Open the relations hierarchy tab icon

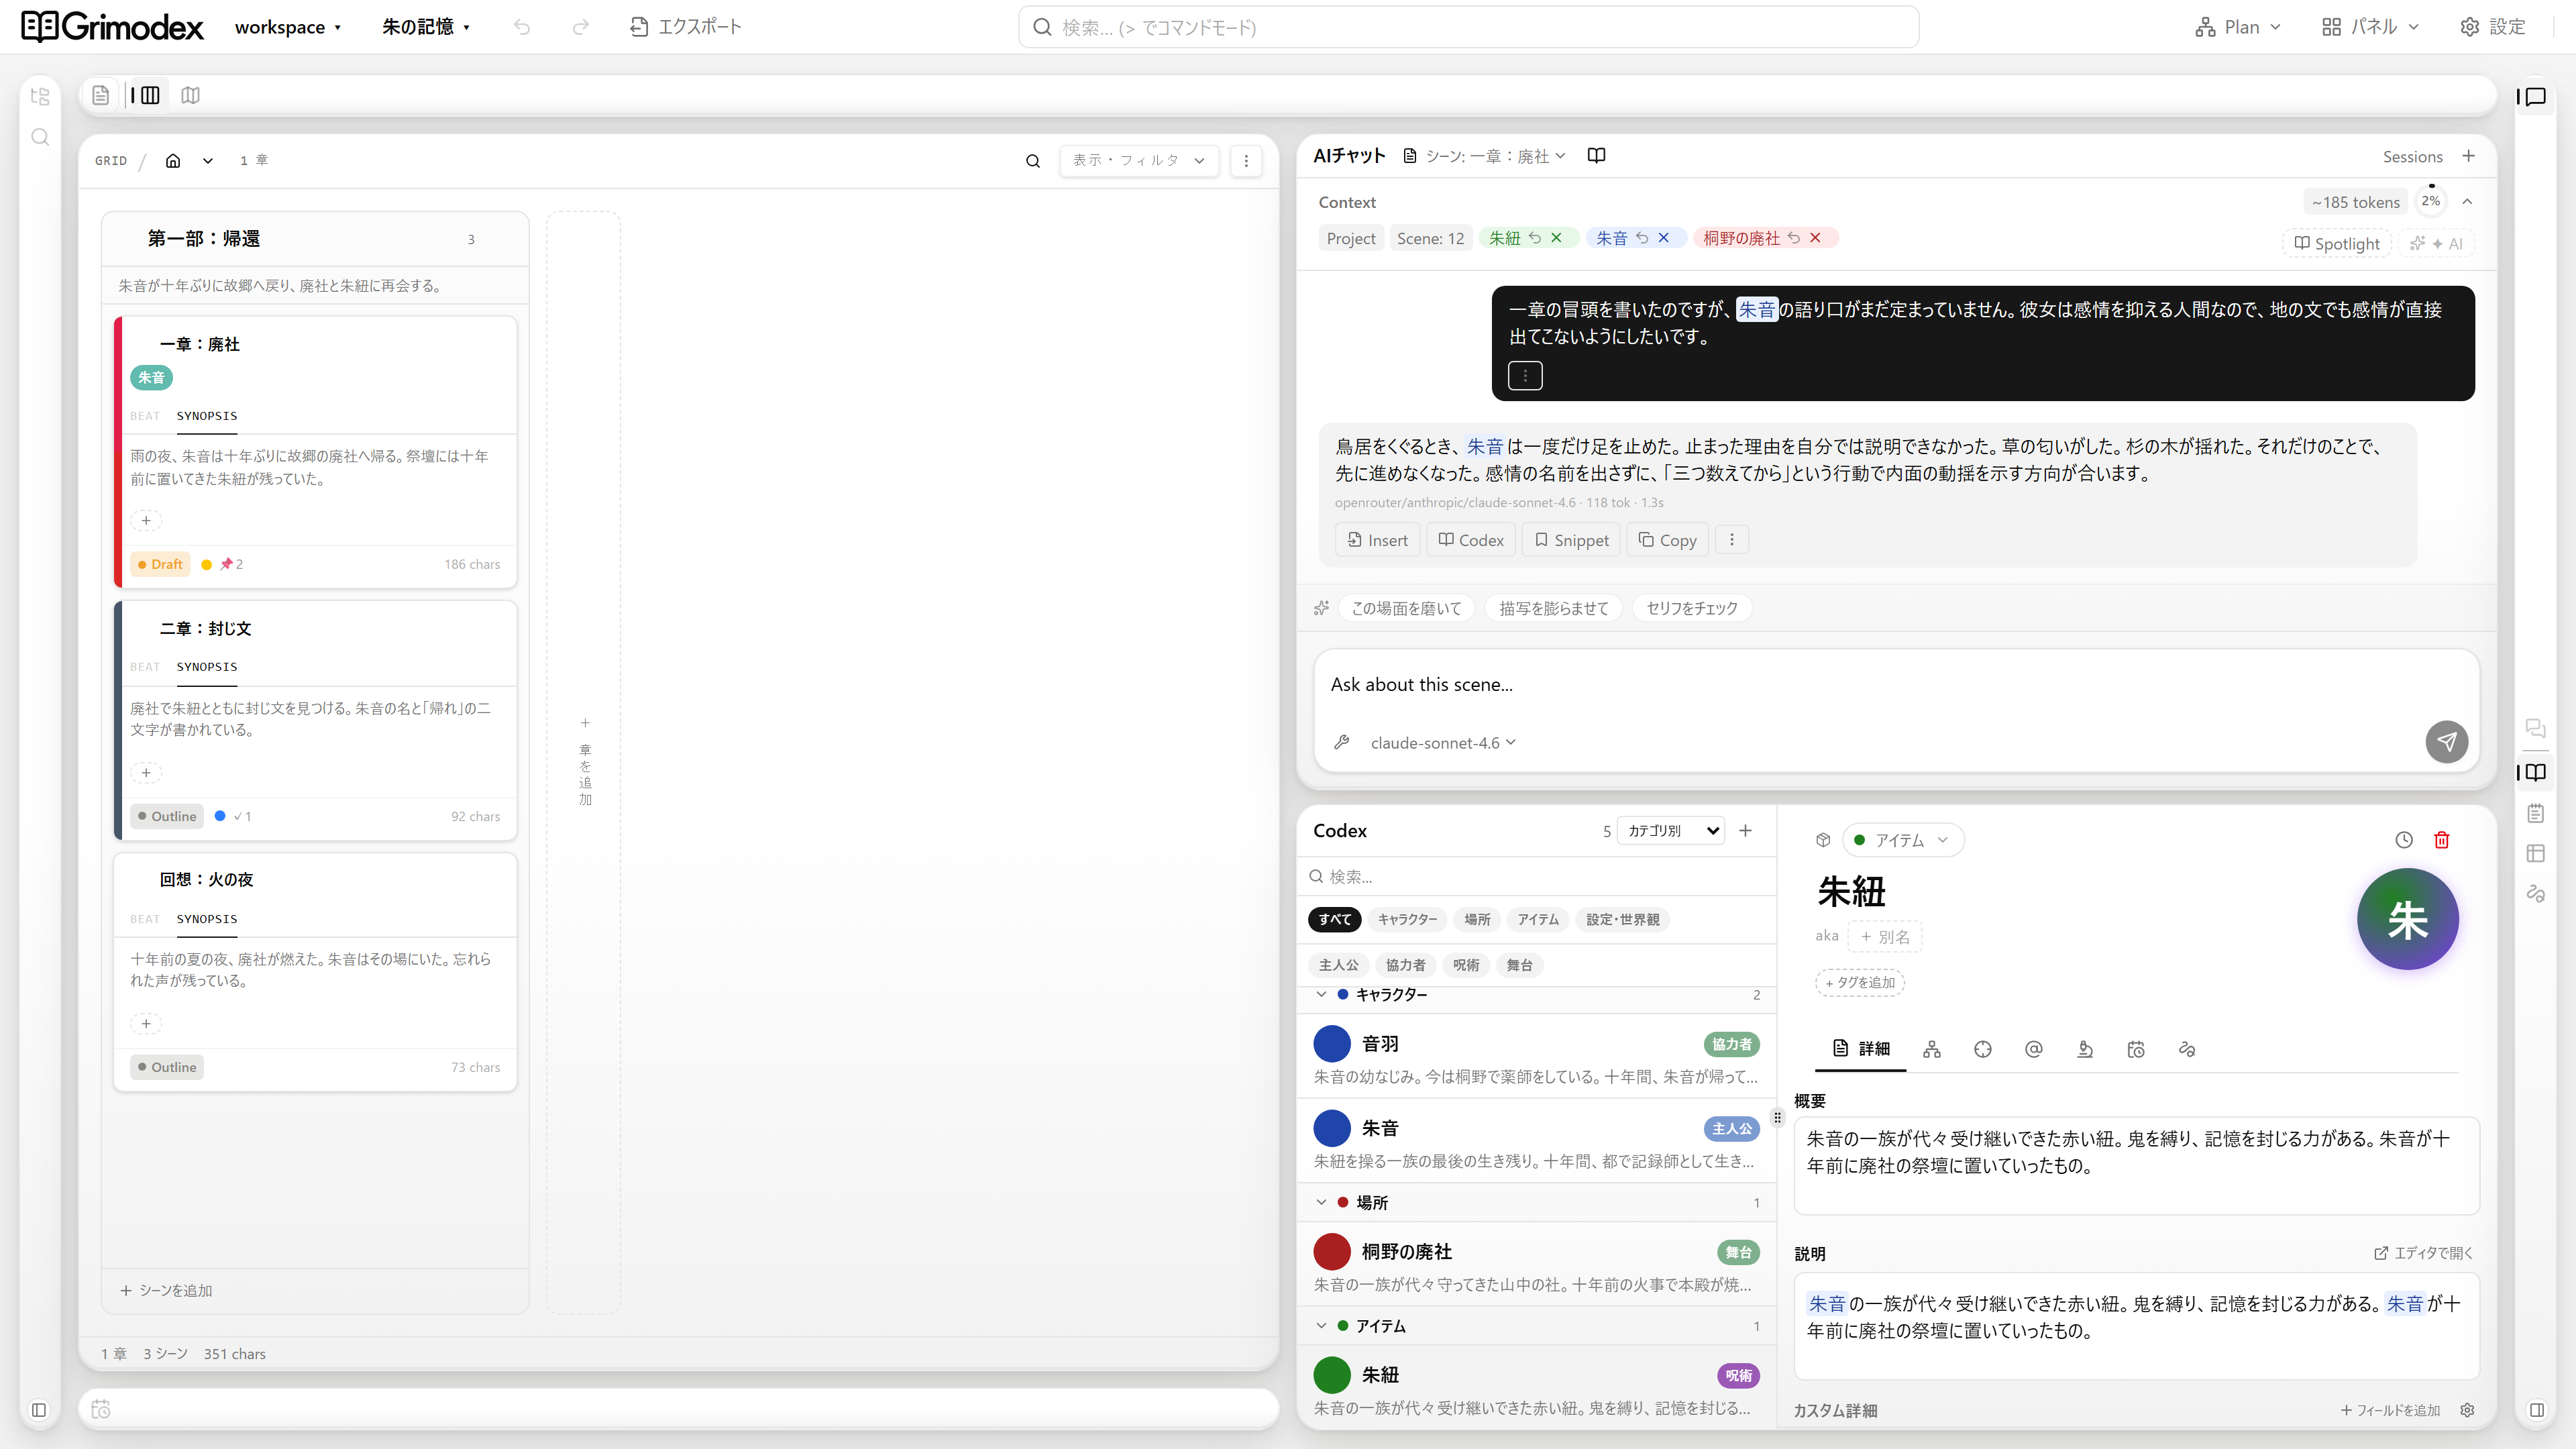coord(1932,1049)
